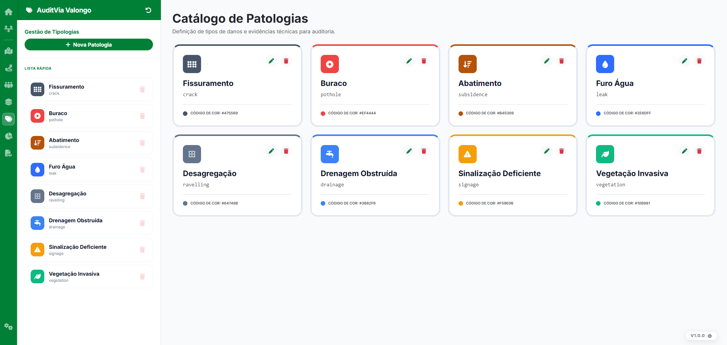Delete the Buraco patology card
The image size is (727, 345).
pyautogui.click(x=424, y=61)
